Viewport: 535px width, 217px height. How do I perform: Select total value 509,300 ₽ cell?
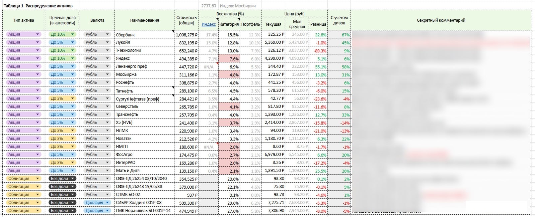click(x=186, y=203)
